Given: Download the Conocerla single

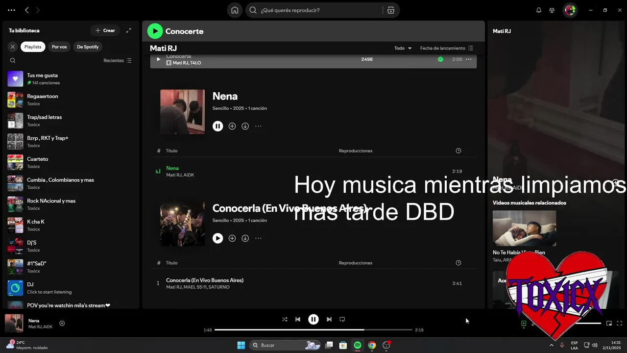Looking at the screenshot, I should (245, 238).
